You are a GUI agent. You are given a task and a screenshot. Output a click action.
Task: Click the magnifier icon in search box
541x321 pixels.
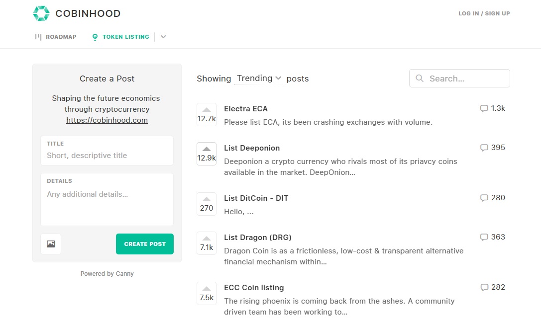click(x=420, y=78)
